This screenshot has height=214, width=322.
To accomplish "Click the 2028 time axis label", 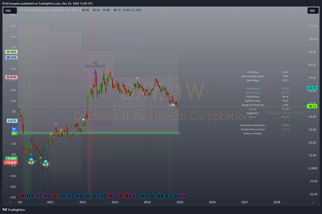I will tap(277, 202).
